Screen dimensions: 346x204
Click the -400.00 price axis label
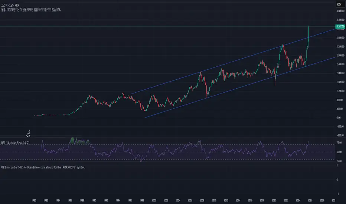tap(340, 126)
